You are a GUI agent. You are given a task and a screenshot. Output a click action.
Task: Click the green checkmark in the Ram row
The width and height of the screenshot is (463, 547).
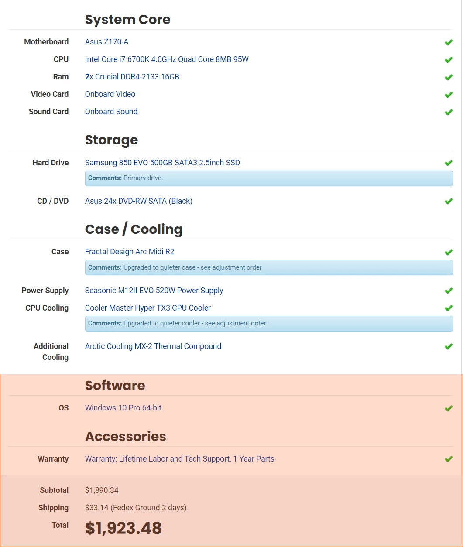click(x=448, y=77)
